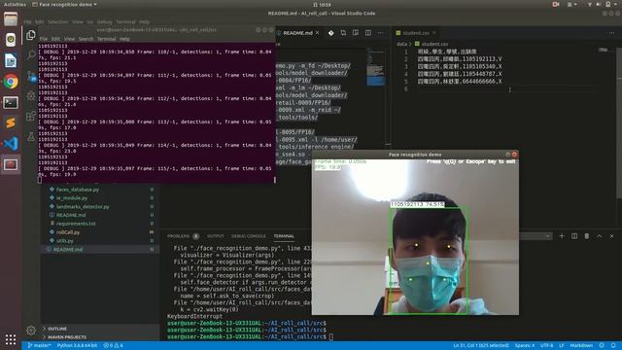The height and width of the screenshot is (350, 622).
Task: Click the screen recording indicator in top bar
Action: [556, 4]
